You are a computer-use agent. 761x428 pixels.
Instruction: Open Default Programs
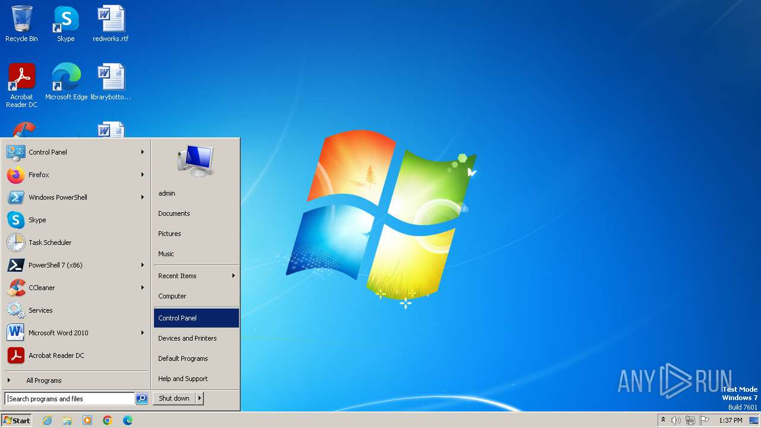196,358
